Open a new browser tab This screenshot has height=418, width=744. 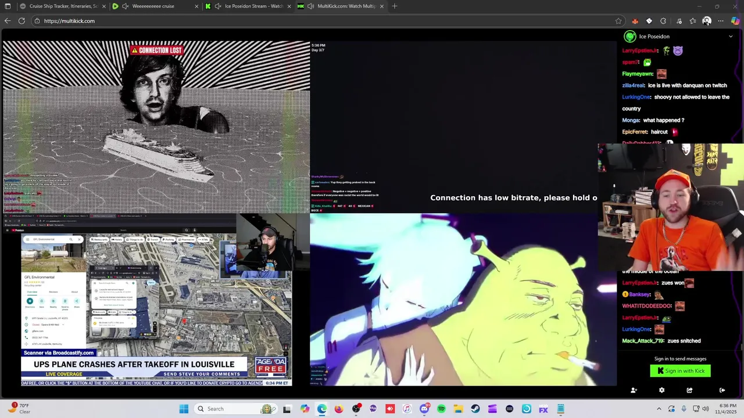pyautogui.click(x=395, y=6)
